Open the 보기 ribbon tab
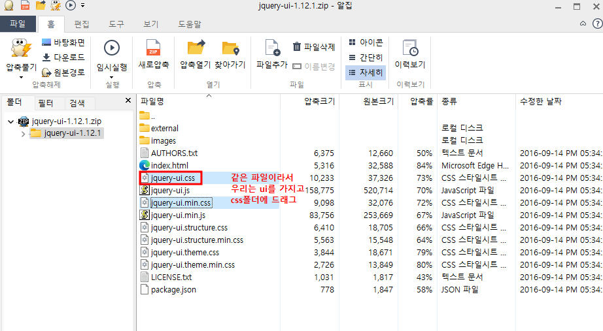The width and height of the screenshot is (603, 331). click(x=150, y=24)
